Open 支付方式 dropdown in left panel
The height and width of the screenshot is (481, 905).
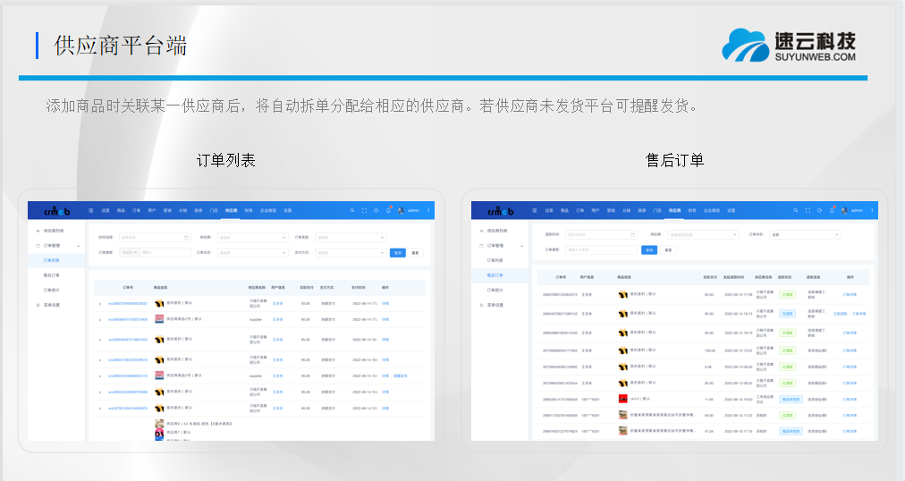click(351, 252)
